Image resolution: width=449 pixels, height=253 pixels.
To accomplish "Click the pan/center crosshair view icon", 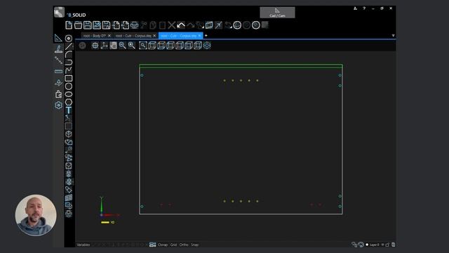I will pyautogui.click(x=95, y=45).
